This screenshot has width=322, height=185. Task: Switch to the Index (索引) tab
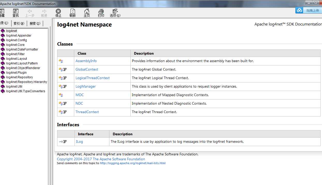(19, 23)
